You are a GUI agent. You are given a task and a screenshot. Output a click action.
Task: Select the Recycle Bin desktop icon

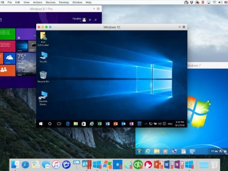43,76
